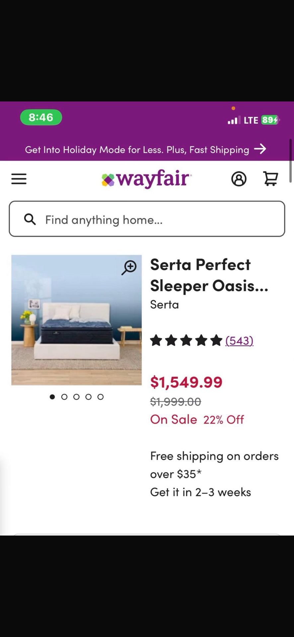294x637 pixels.
Task: Select the third image carousel dot
Action: coord(76,397)
